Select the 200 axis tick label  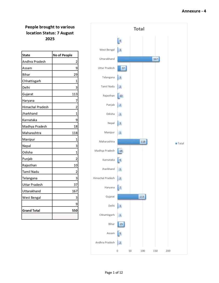[168, 251]
